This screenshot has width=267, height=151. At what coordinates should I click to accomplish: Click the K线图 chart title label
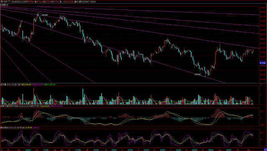pyautogui.click(x=4, y=5)
